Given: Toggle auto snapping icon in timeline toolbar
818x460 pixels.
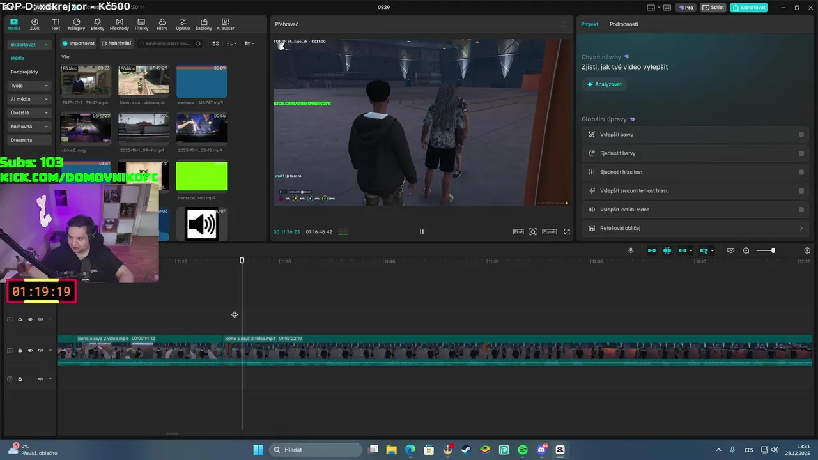Looking at the screenshot, I should coord(667,250).
